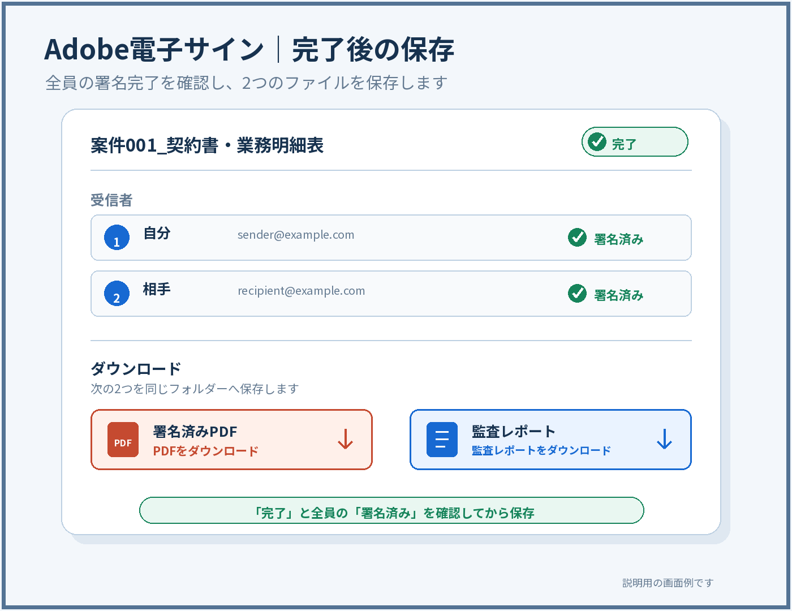
Task: Click the 相手 recipient name
Action: [157, 289]
